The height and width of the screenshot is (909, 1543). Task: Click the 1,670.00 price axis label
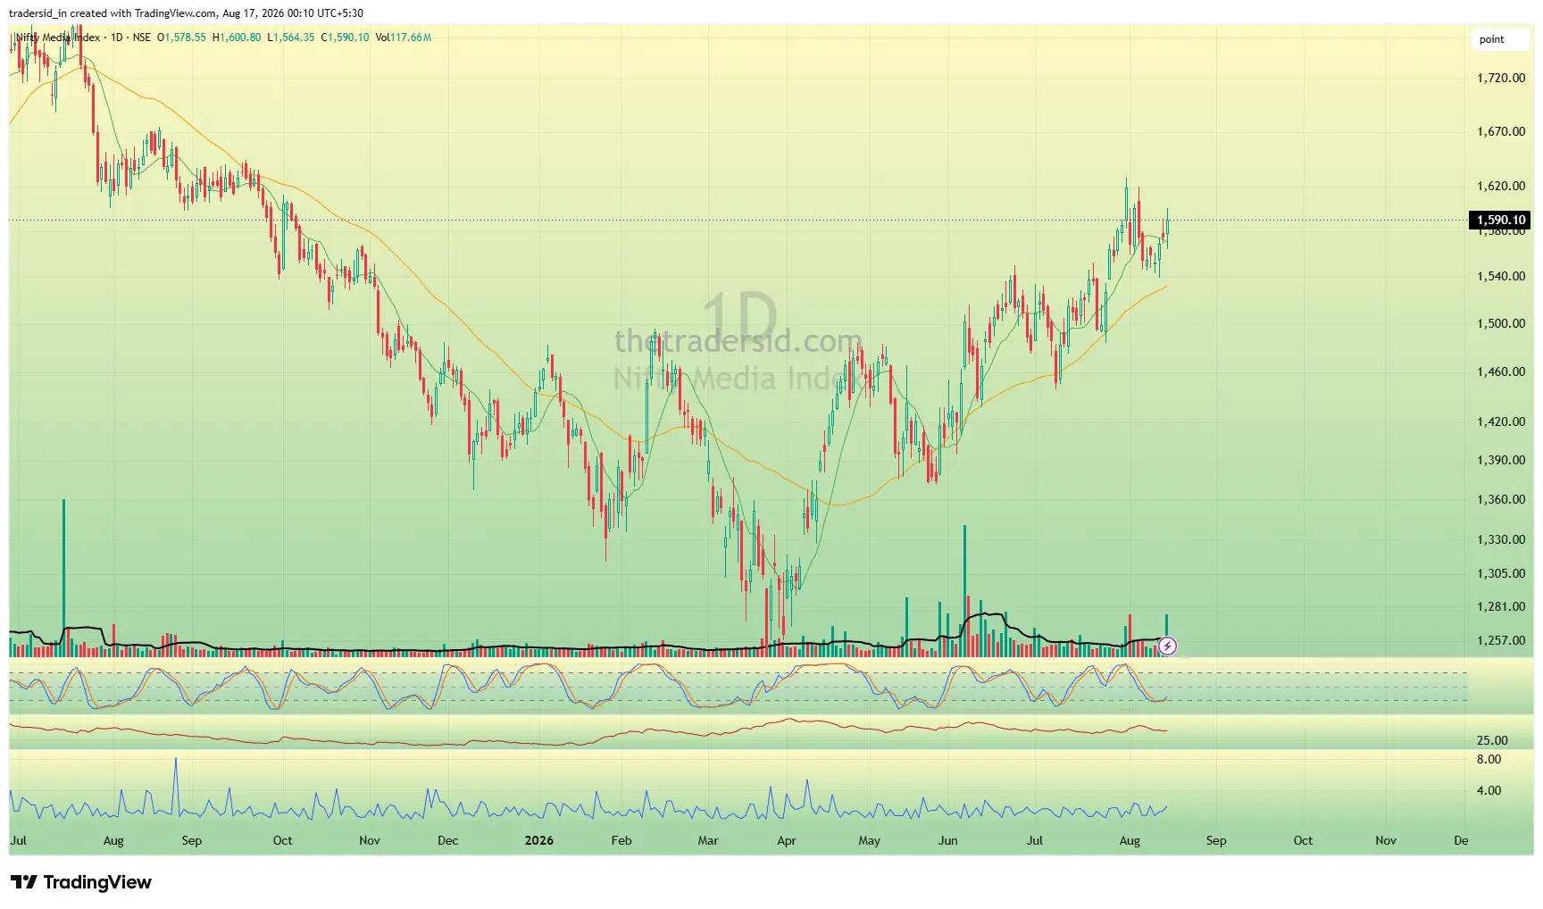coord(1501,131)
